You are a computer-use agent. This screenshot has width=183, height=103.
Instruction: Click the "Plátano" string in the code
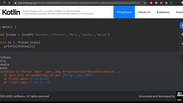point(58,35)
